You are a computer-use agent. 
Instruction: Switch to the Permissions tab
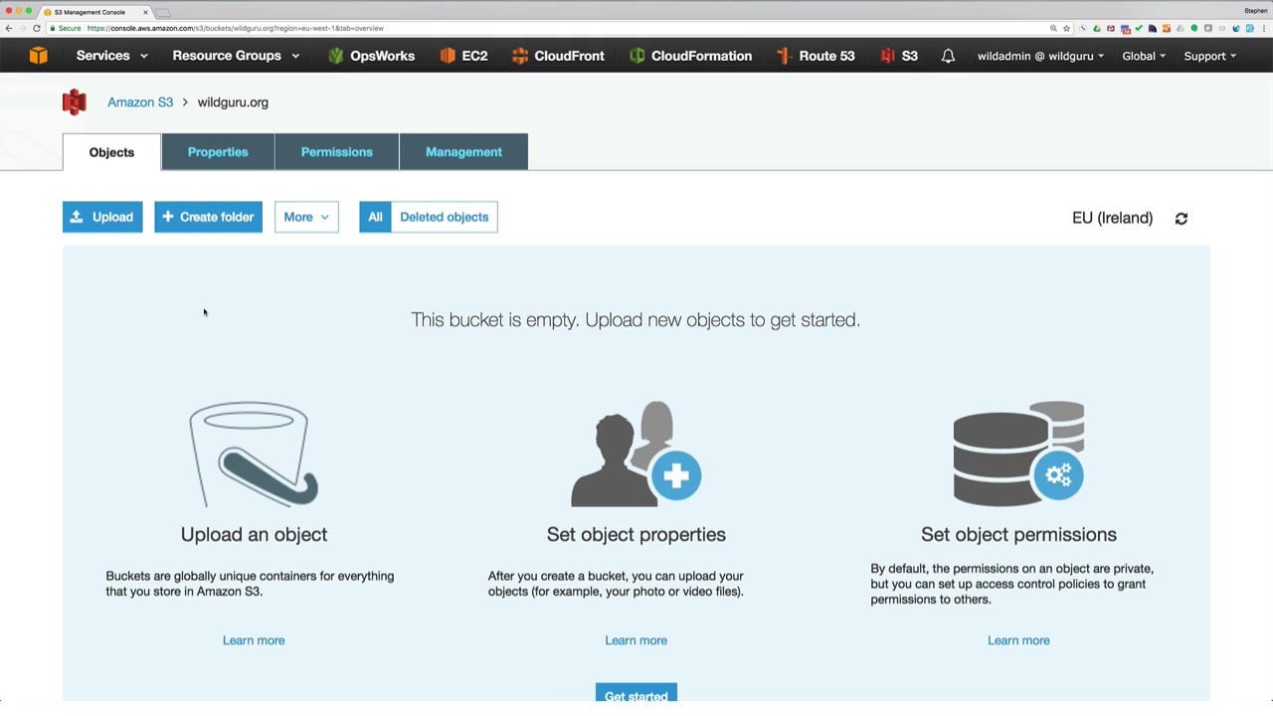coord(337,152)
